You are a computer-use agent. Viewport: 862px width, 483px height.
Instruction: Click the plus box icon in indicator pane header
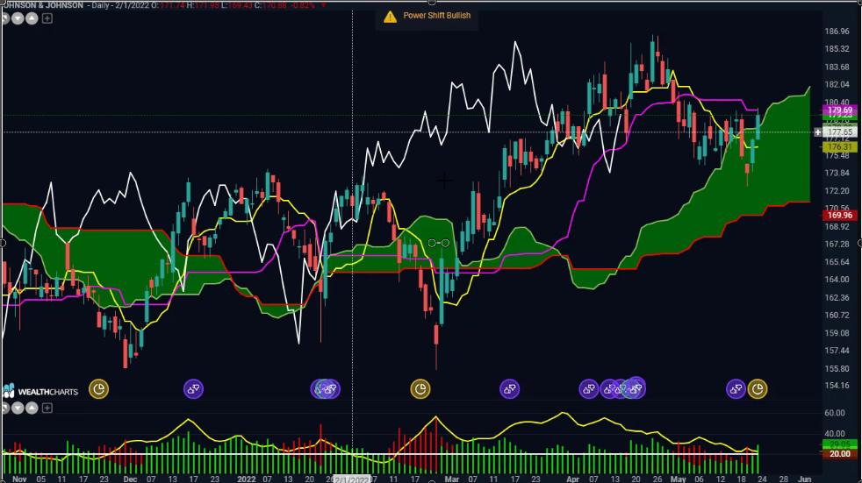coord(47,408)
